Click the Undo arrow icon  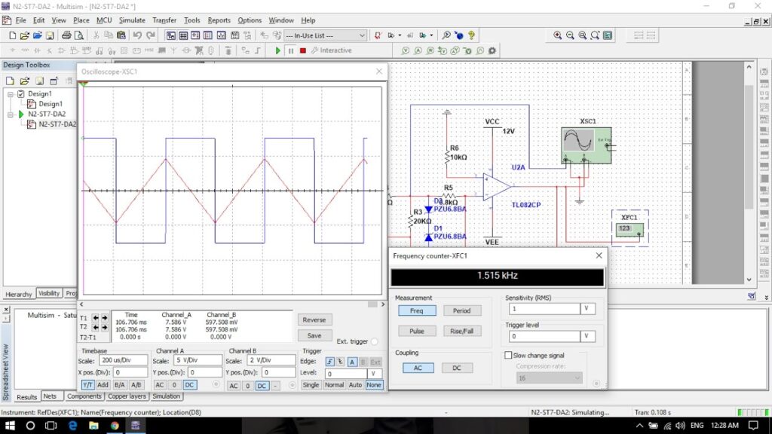pos(137,35)
